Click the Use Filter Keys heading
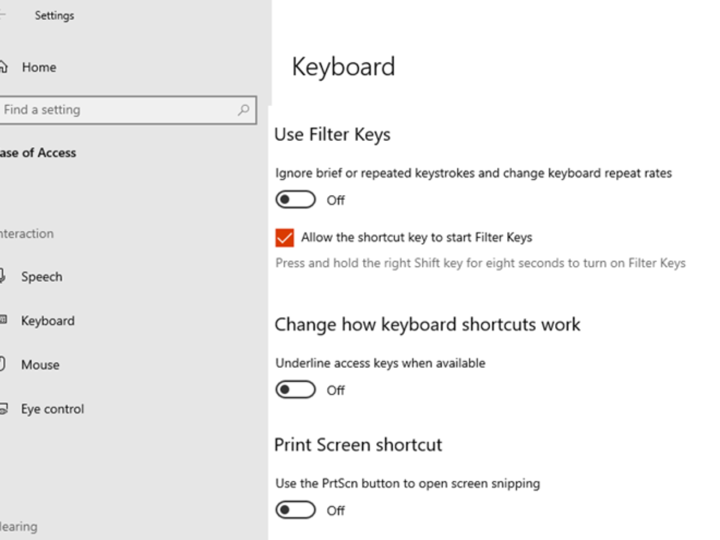The height and width of the screenshot is (540, 720). [x=332, y=134]
